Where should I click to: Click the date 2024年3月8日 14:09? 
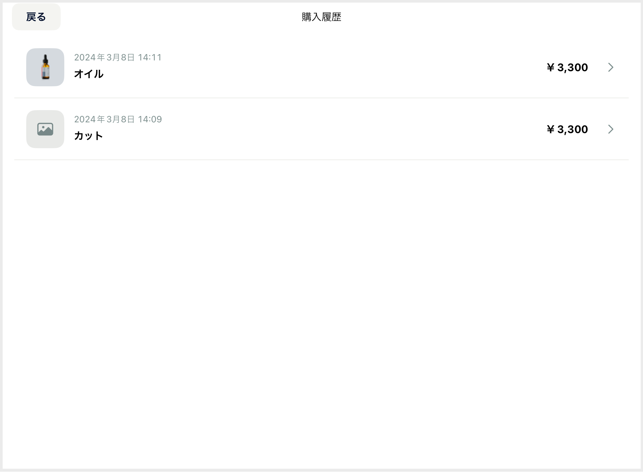(x=118, y=119)
